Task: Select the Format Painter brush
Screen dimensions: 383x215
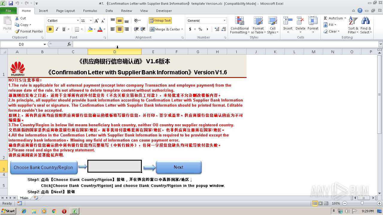Action: [x=29, y=31]
